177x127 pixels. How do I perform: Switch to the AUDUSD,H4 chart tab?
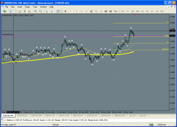tap(92, 116)
